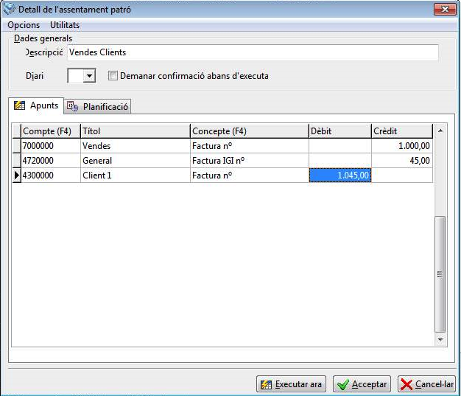Click the Apunts tab icon
461x396 pixels.
[x=20, y=105]
